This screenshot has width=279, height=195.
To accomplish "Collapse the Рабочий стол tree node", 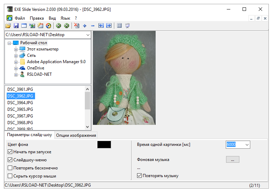I will point(9,43).
